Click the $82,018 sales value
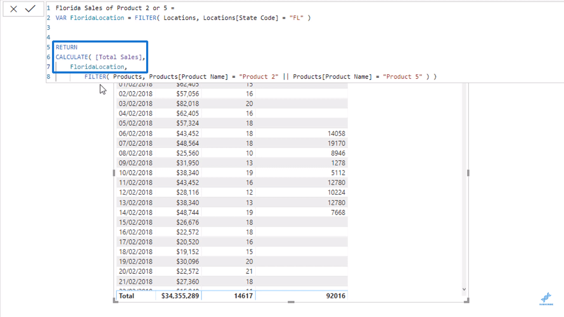 [x=187, y=104]
